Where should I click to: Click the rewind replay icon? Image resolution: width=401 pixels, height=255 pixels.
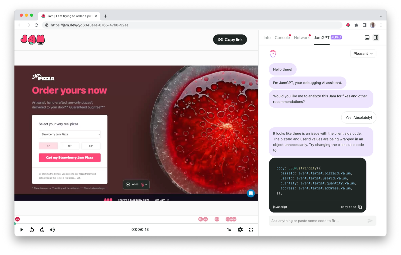click(x=32, y=230)
